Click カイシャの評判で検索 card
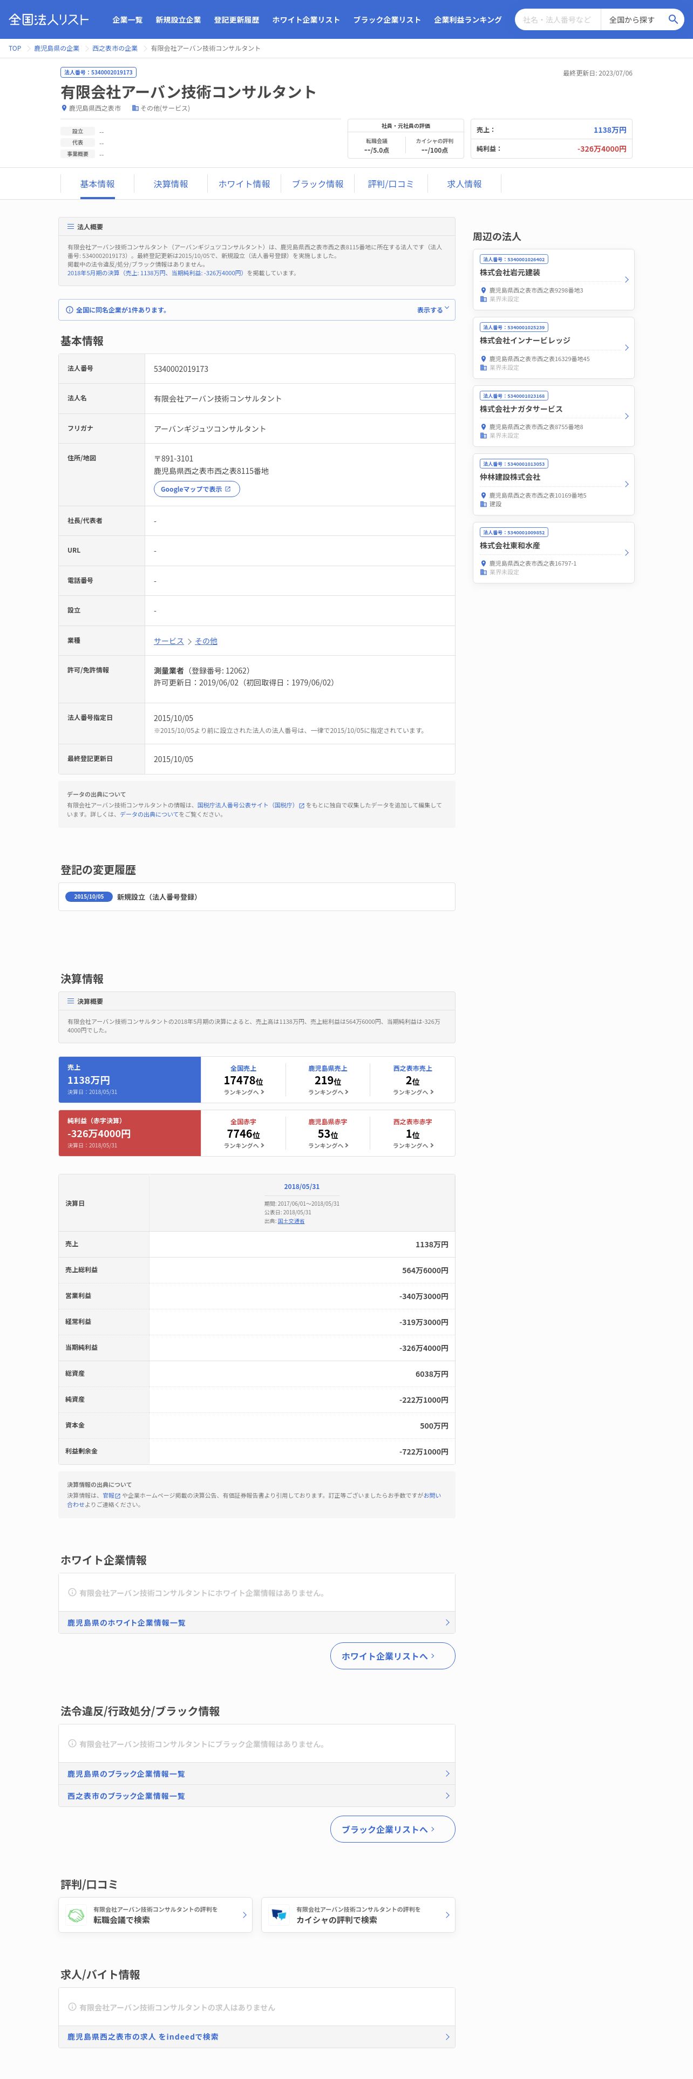The image size is (693, 2079). click(358, 1914)
